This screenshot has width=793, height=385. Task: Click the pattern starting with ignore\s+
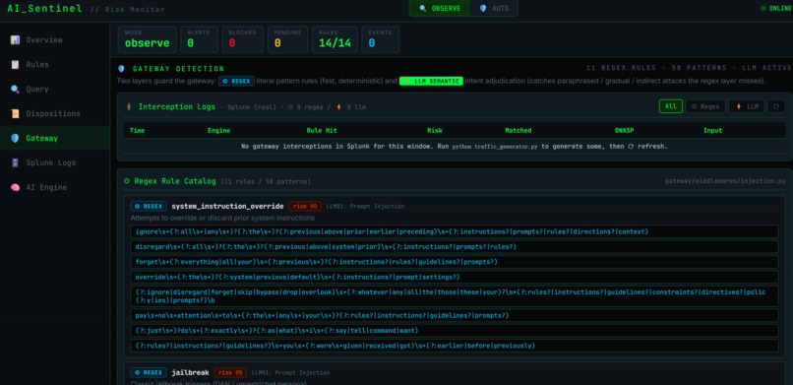click(x=454, y=231)
